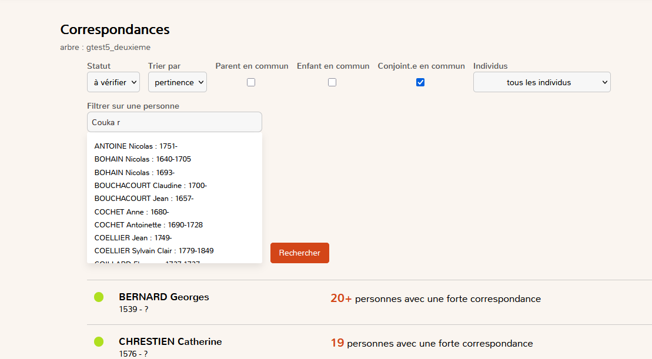Select COCHET Anne 1680 from list
652x359 pixels.
[131, 212]
